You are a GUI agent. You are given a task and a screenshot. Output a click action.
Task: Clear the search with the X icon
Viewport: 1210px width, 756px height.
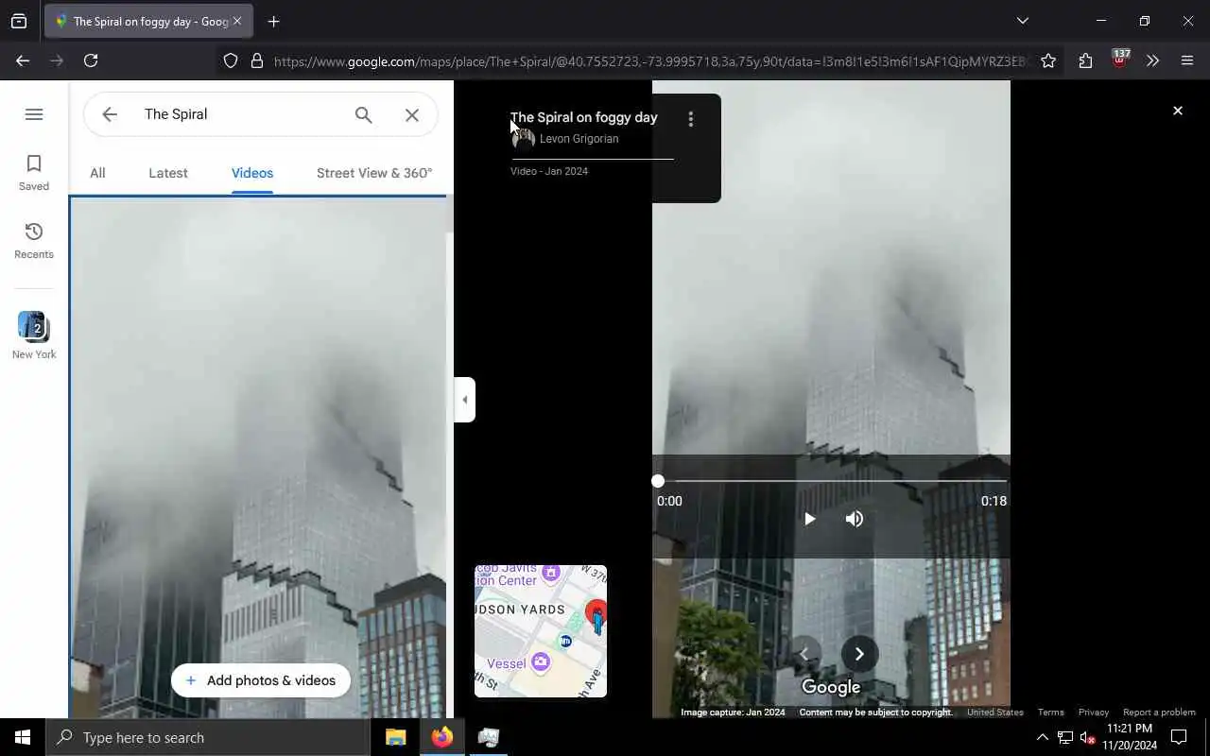412,114
